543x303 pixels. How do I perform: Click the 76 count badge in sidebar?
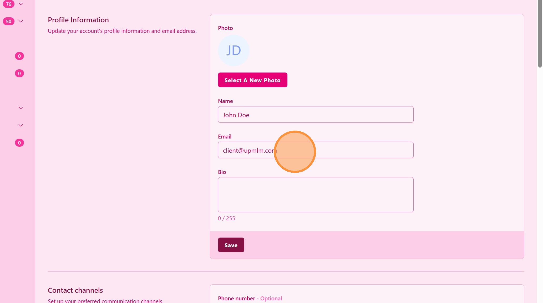9,4
